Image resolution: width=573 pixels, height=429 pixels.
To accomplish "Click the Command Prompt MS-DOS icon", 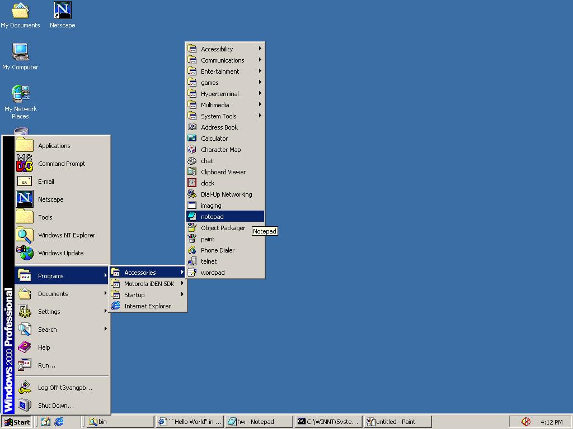I will (x=25, y=163).
